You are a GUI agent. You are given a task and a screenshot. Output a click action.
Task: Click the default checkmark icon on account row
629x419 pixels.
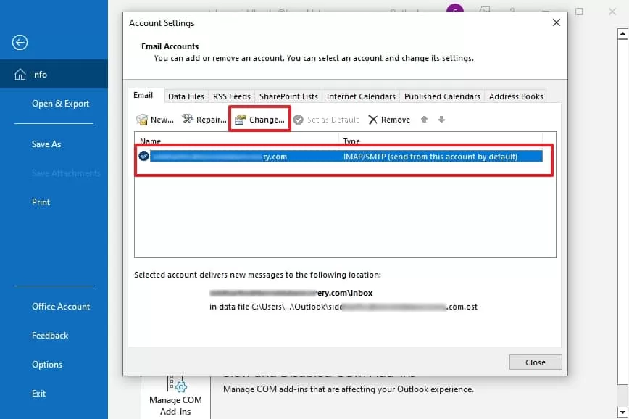point(143,156)
